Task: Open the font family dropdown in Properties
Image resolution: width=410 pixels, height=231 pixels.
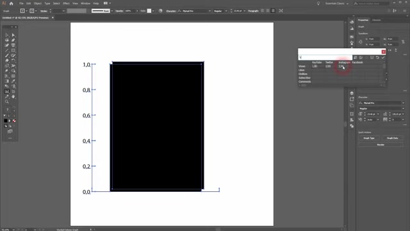Action: click(403, 103)
